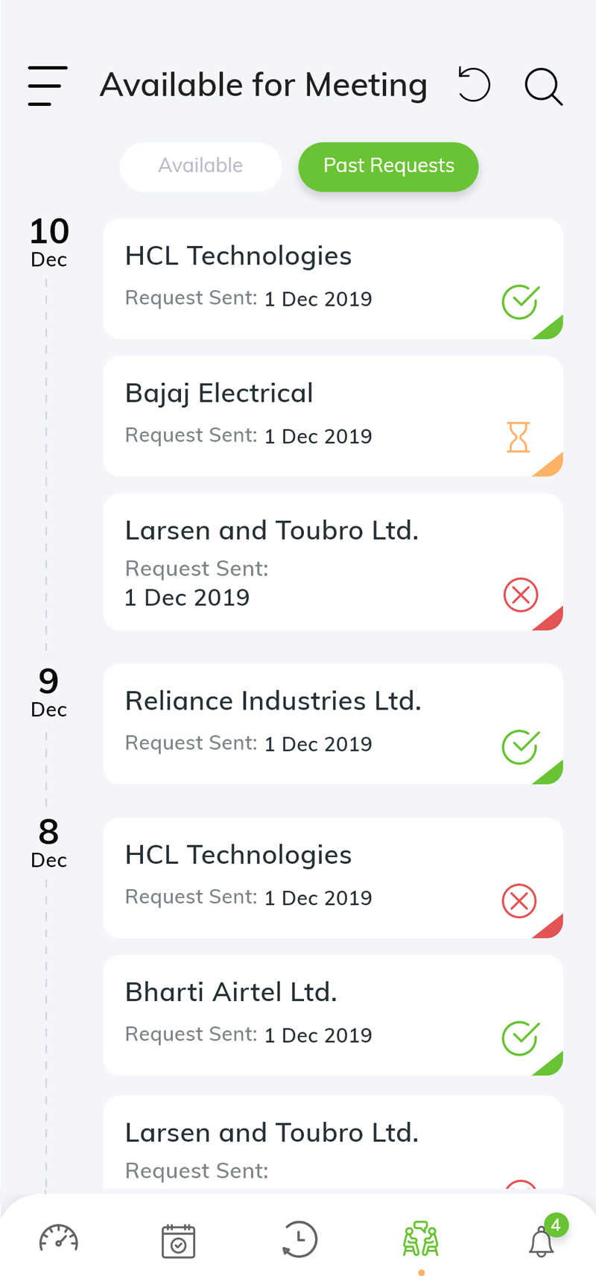
Task: Select the 9 Dec date marker
Action: pyautogui.click(x=48, y=692)
